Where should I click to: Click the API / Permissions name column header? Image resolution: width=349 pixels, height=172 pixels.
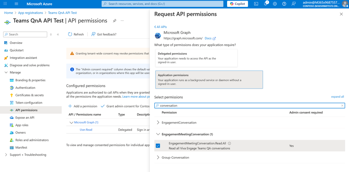[85, 115]
